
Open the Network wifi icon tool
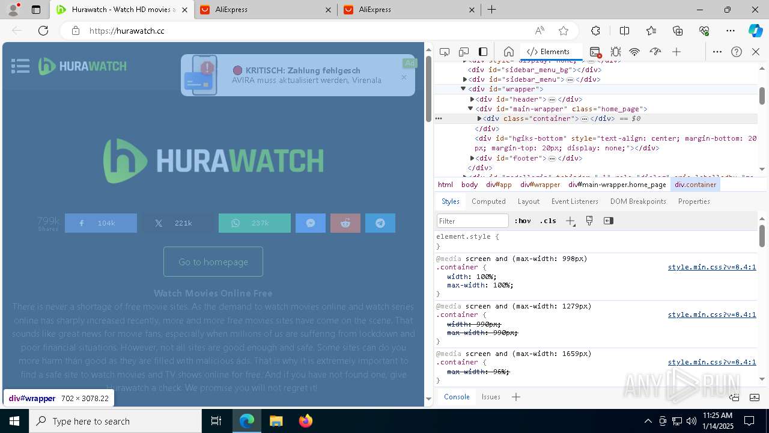634,52
